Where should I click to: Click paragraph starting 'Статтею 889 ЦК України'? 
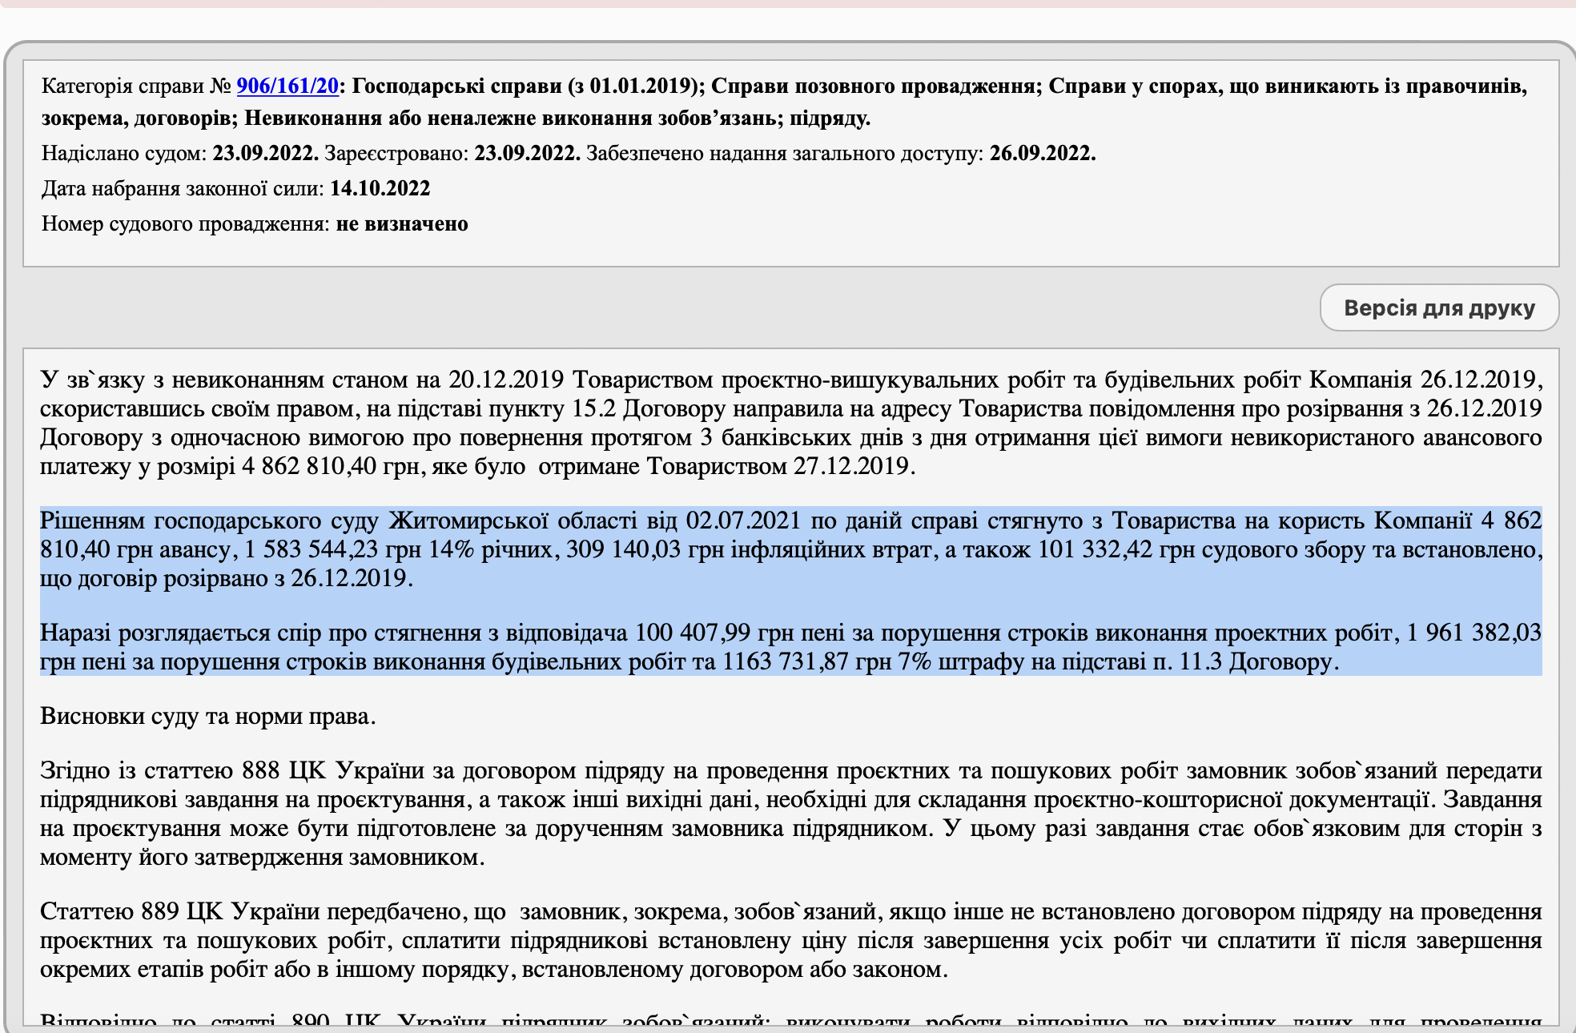click(x=790, y=940)
